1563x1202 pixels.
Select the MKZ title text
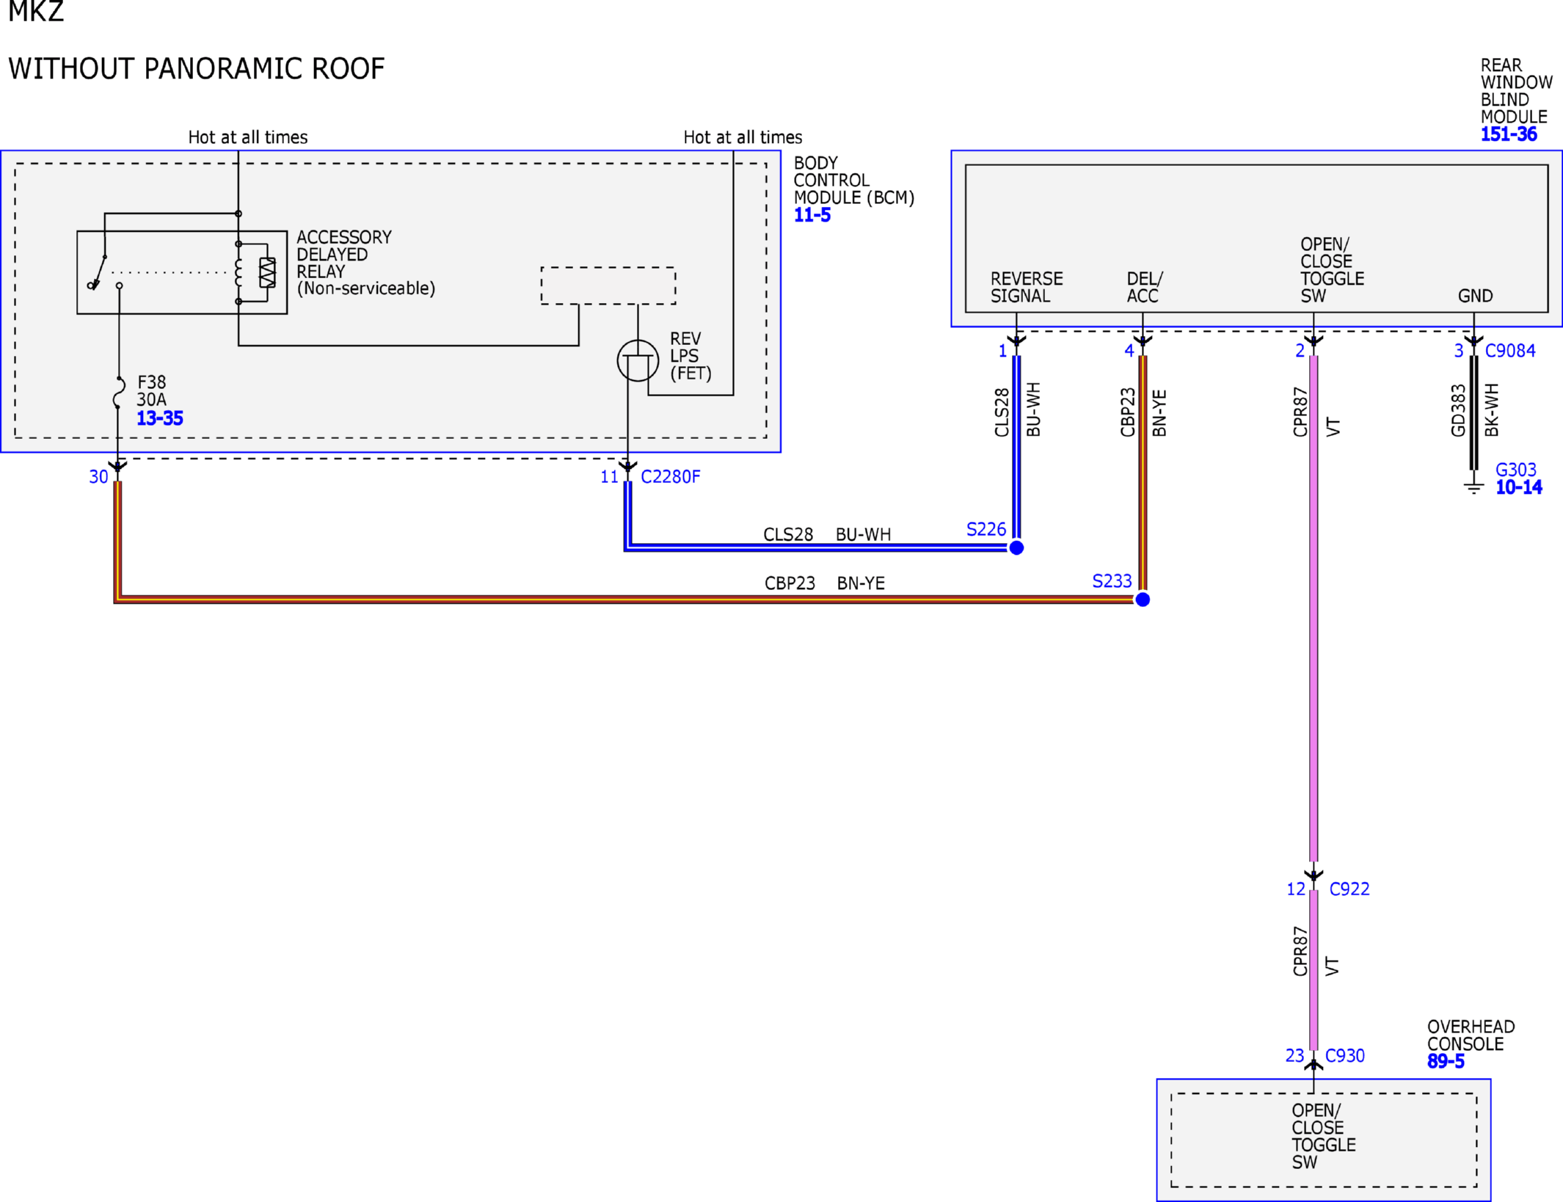coord(36,12)
